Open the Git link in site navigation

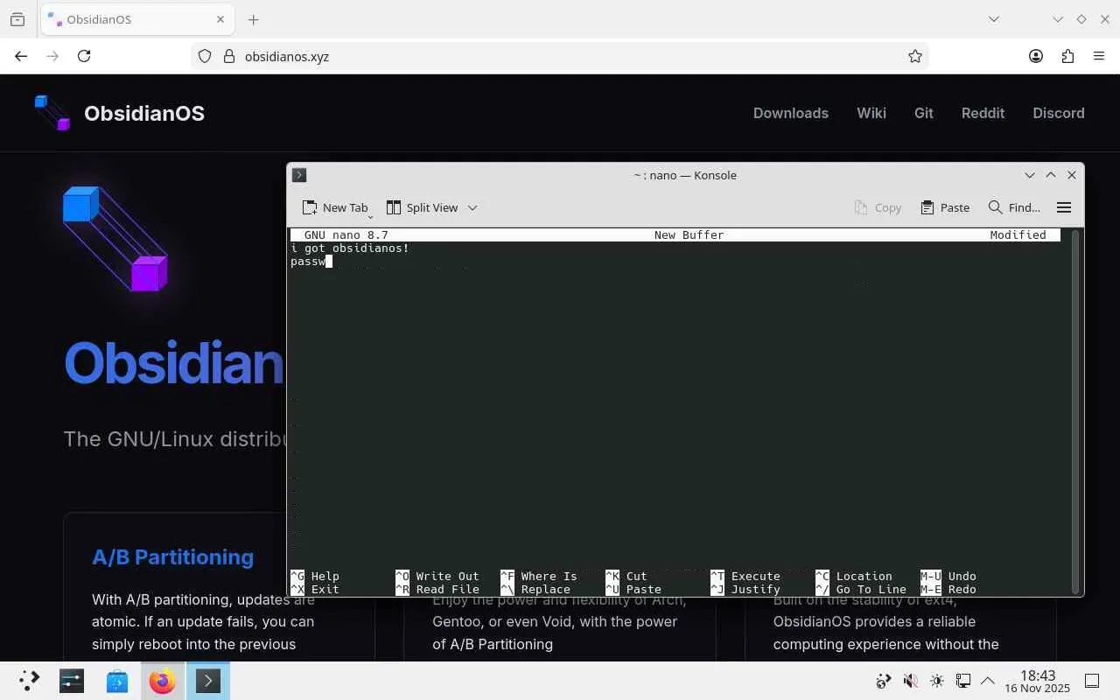(x=924, y=113)
